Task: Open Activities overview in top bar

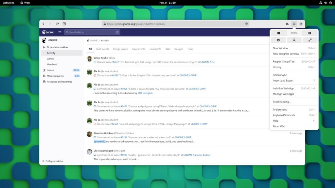Action: point(9,3)
